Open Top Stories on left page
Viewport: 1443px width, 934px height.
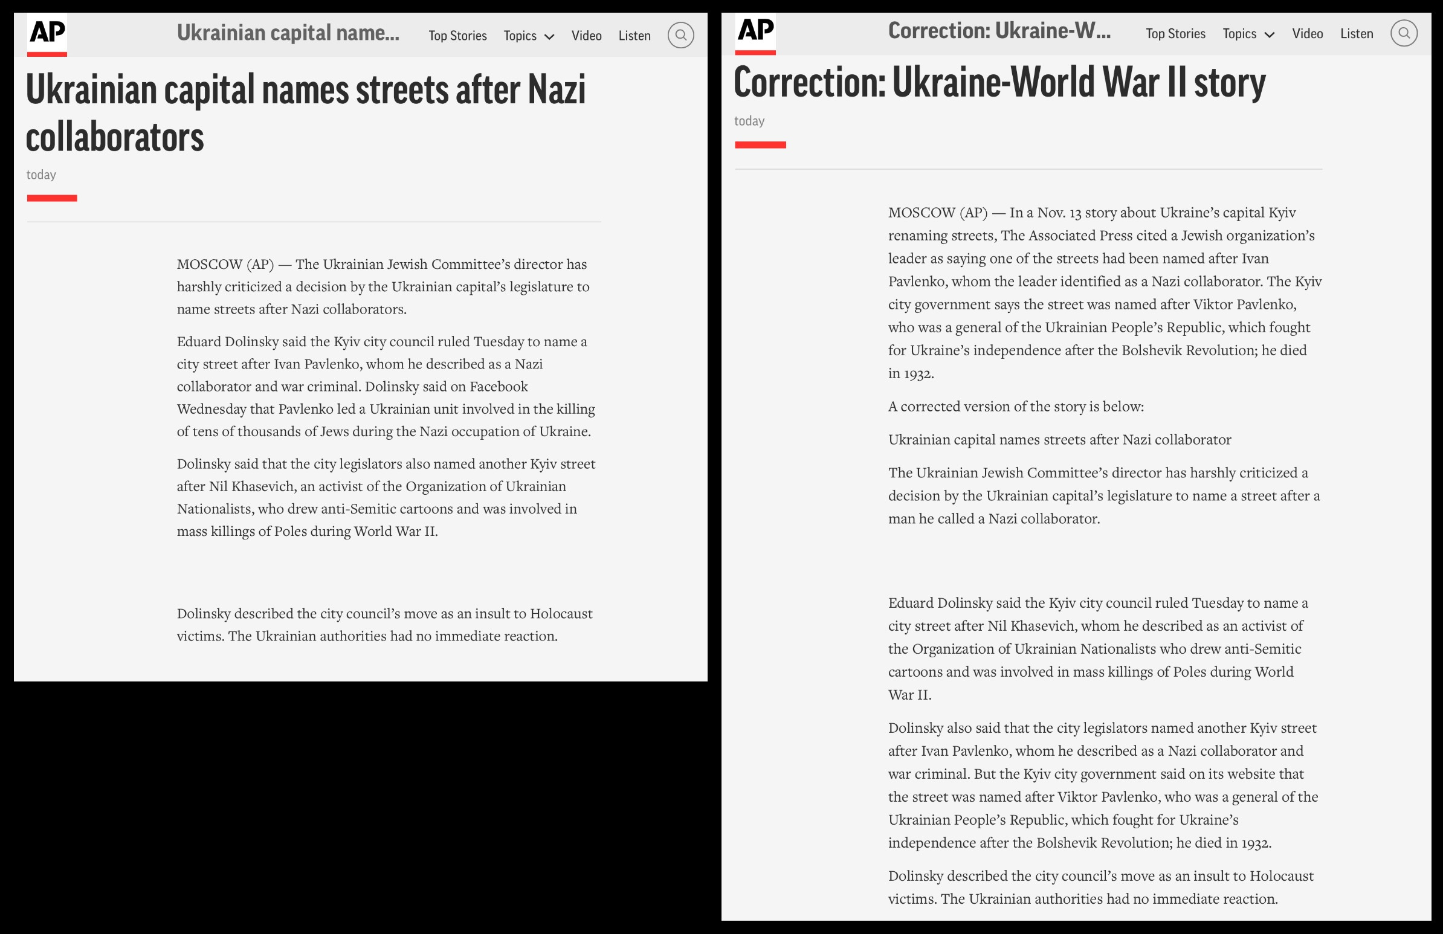[x=457, y=36]
